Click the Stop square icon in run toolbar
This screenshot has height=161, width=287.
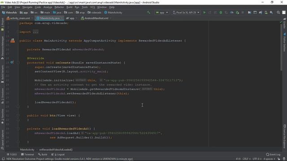click(x=243, y=13)
